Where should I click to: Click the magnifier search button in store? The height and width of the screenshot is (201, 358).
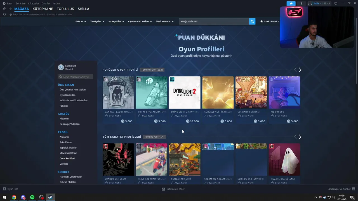pyautogui.click(x=252, y=21)
